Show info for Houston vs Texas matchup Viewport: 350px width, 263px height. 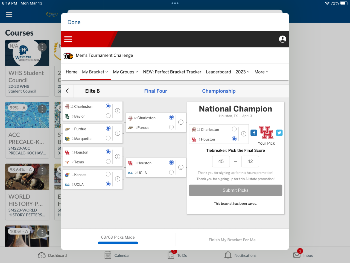[x=118, y=156]
